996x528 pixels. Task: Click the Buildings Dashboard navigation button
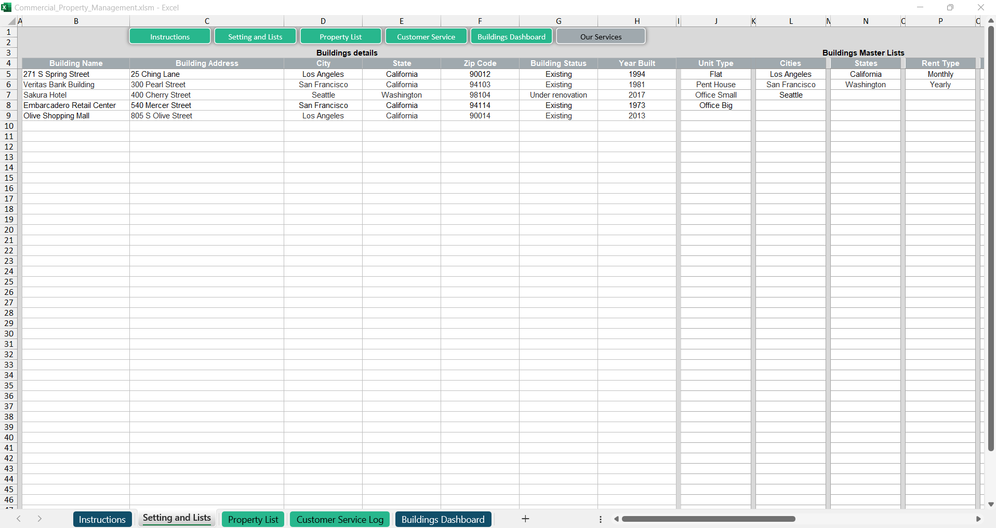[511, 37]
